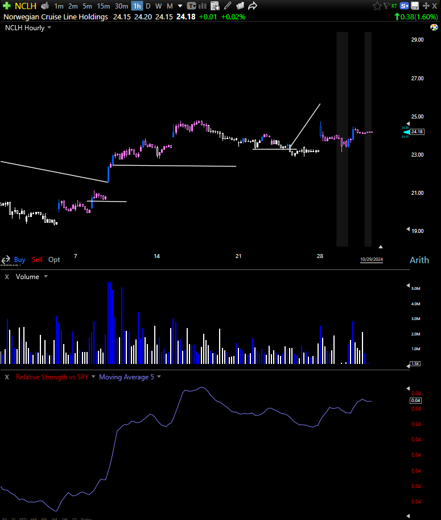Switch to the 1m time frame

(59, 6)
